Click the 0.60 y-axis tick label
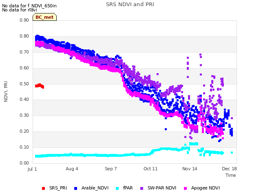The width and height of the screenshot is (261, 196). point(24,68)
